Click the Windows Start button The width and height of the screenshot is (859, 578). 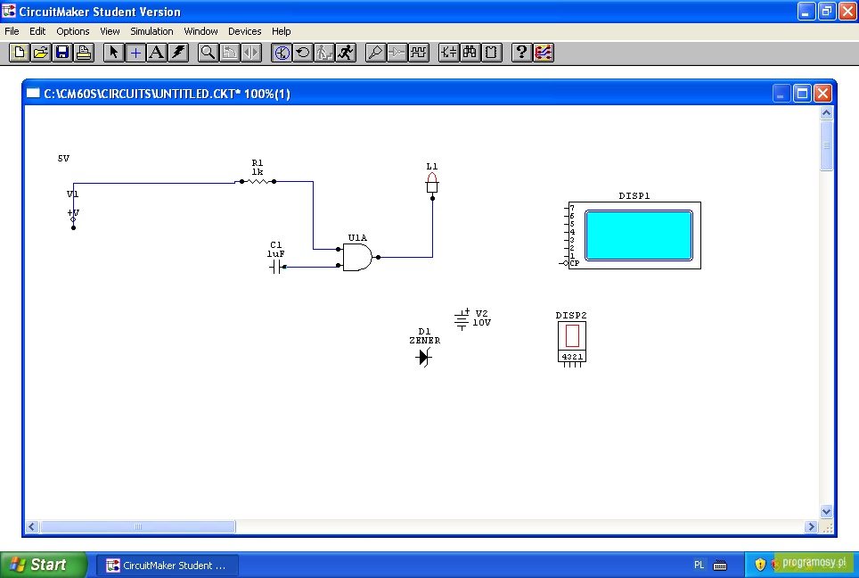click(x=44, y=565)
